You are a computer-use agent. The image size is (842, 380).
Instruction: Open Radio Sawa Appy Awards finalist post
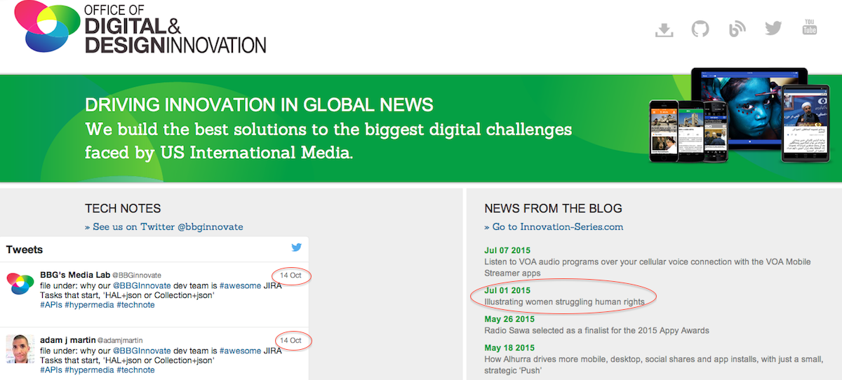pos(596,330)
